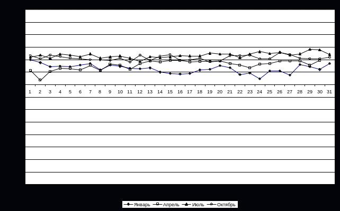The image size is (340, 211).
Task: Click axis label 1
Action: [x=30, y=92]
